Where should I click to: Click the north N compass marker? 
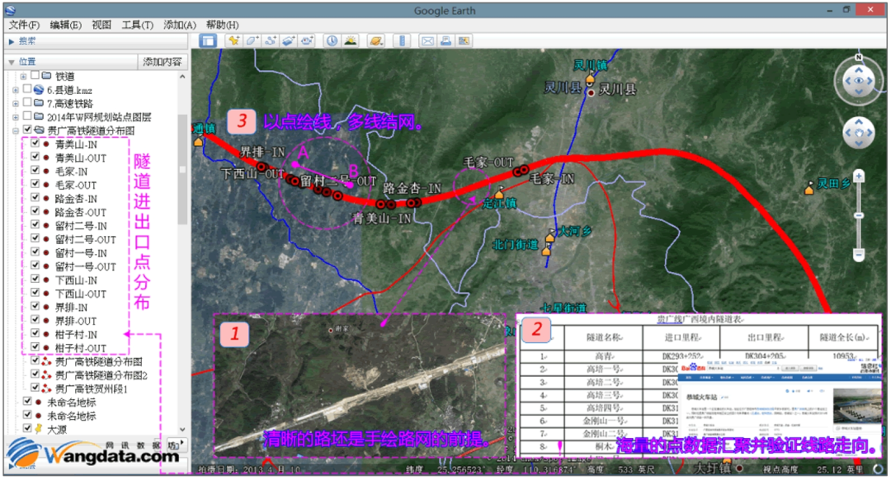click(x=859, y=58)
